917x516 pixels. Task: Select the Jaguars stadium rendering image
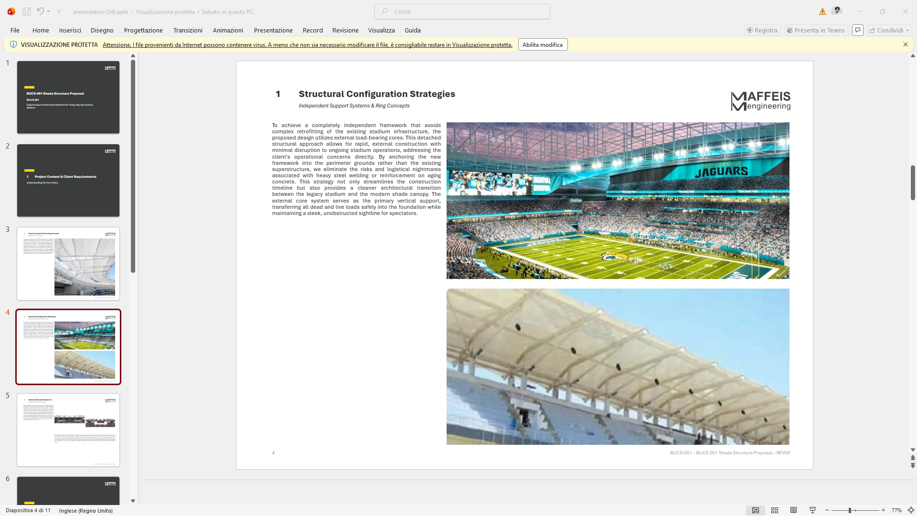point(618,201)
